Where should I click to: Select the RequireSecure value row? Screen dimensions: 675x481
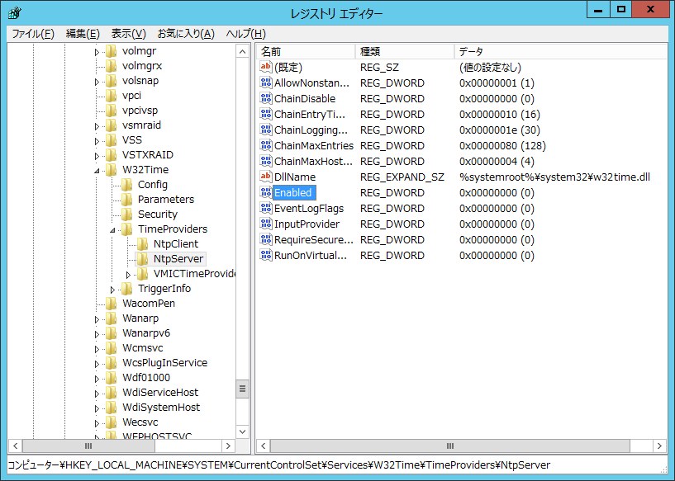coord(313,240)
